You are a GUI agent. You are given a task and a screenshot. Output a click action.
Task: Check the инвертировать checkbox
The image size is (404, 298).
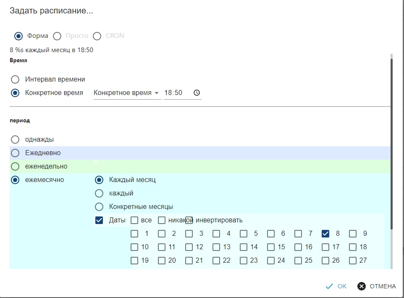(189, 220)
